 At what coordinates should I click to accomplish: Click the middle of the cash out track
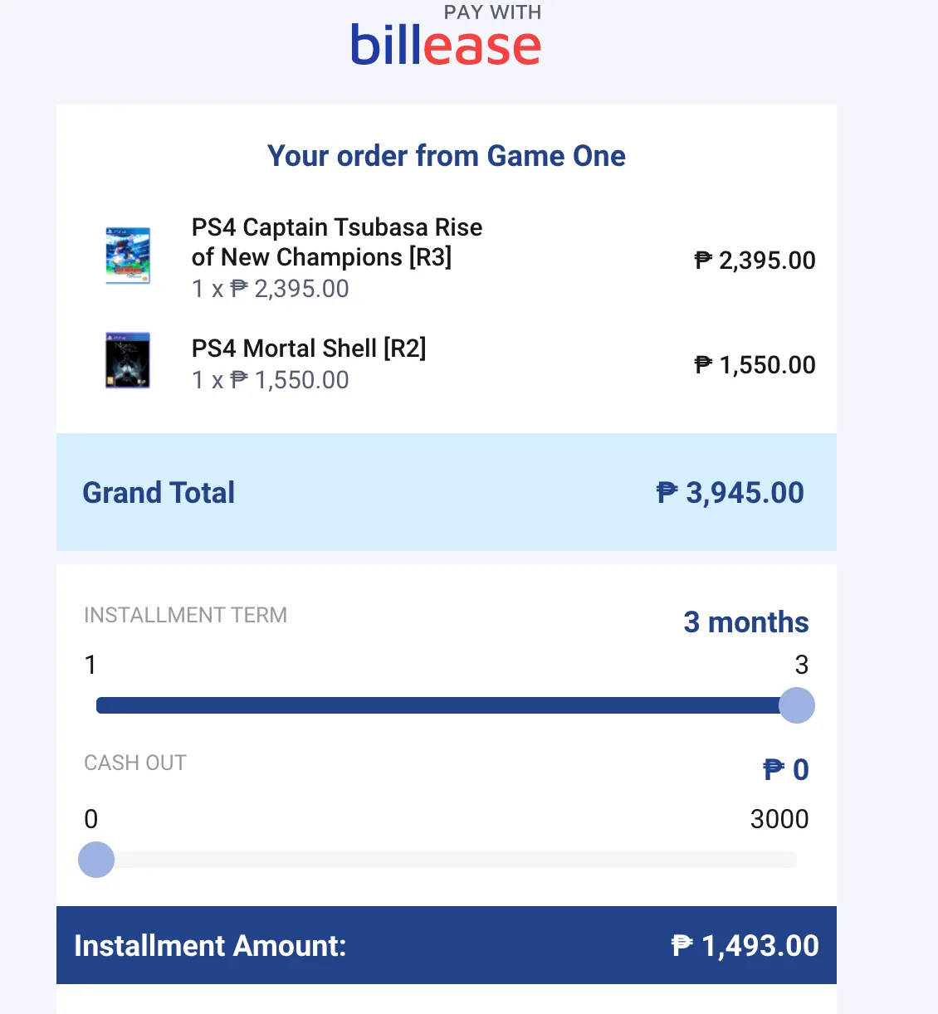[447, 860]
